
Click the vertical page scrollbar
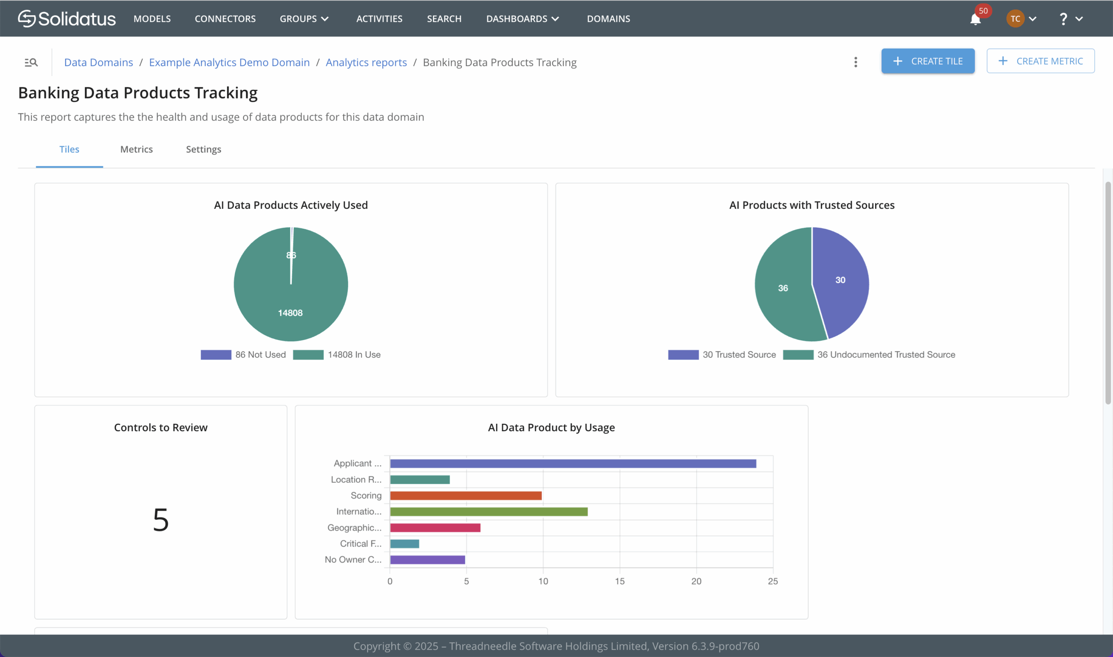(x=1108, y=293)
